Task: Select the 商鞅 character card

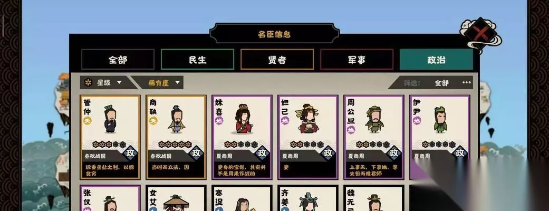Action: 176,137
